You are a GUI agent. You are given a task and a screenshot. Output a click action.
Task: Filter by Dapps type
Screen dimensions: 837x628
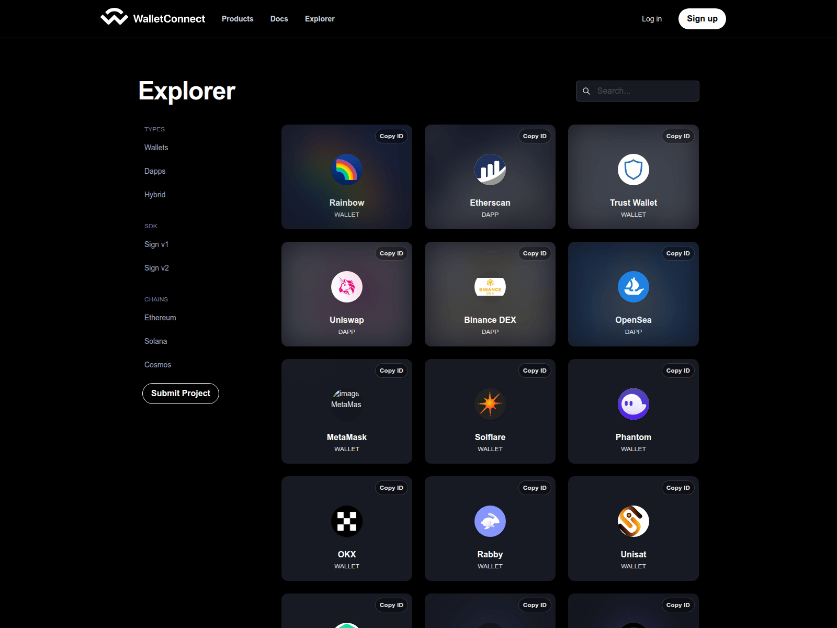pyautogui.click(x=155, y=171)
